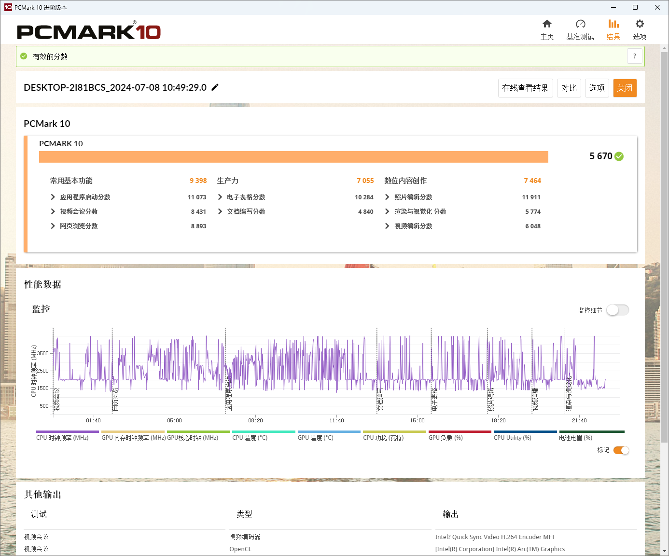Click the 视频编码器 type cell
Screen dimensions: 669x556
pyautogui.click(x=245, y=537)
